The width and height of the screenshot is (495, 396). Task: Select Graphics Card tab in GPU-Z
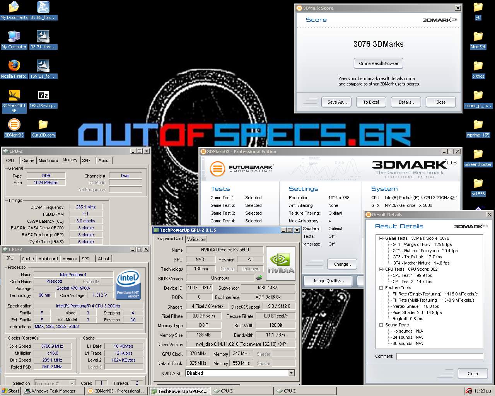coord(169,239)
